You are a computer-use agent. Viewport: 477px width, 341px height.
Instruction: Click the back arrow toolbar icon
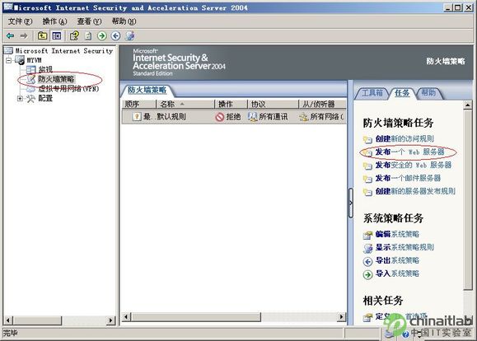pos(11,36)
